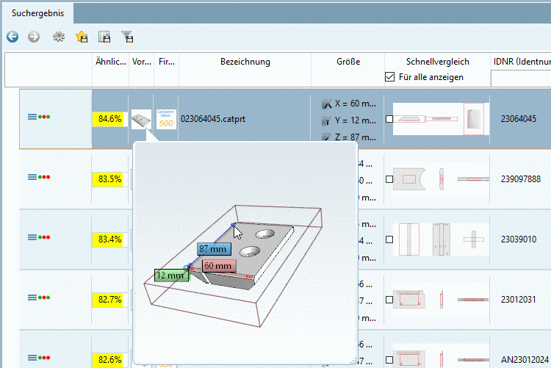Select the 83.5% similarity cell
Viewport: 551px width, 368px height.
(x=110, y=179)
